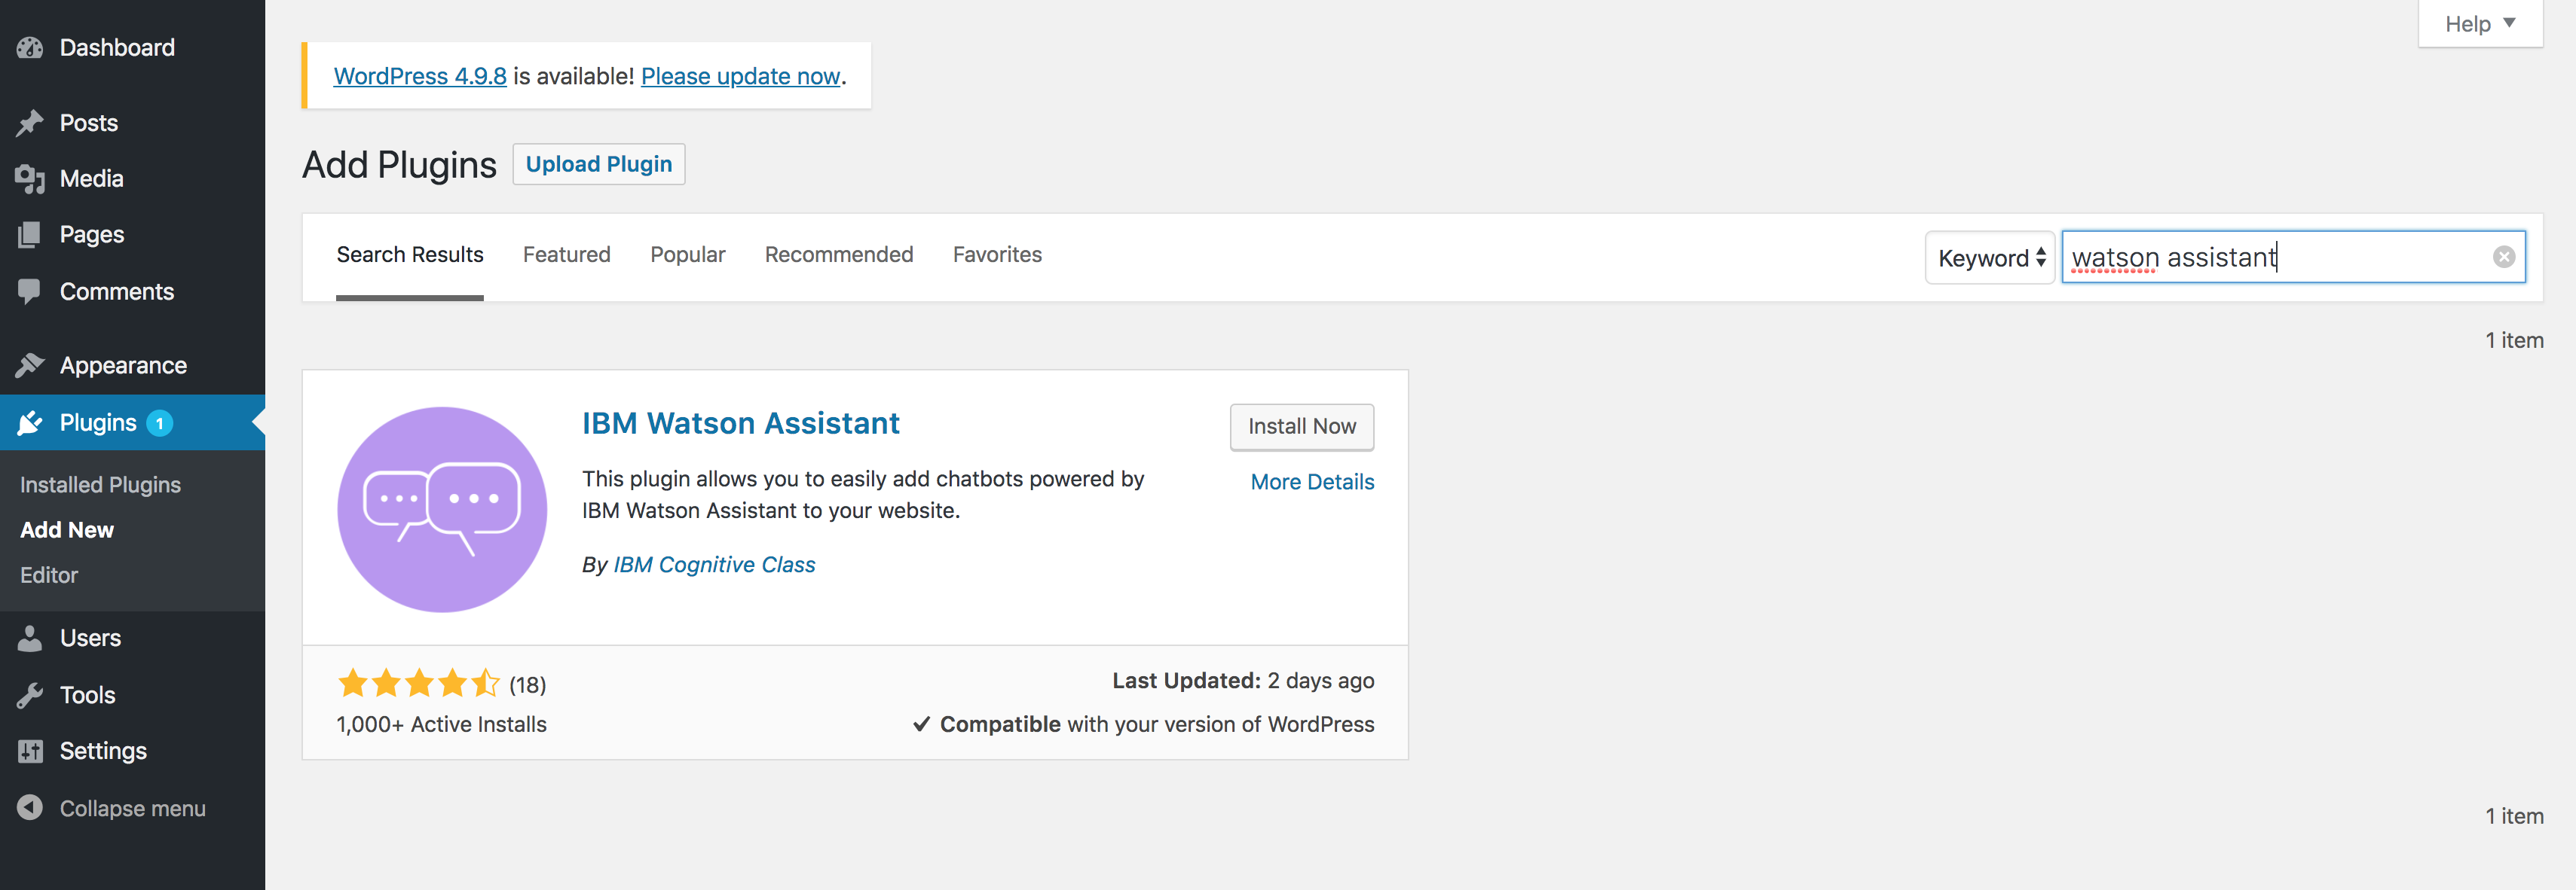The image size is (2576, 890).
Task: Click the star rating of the plugin
Action: tap(418, 683)
